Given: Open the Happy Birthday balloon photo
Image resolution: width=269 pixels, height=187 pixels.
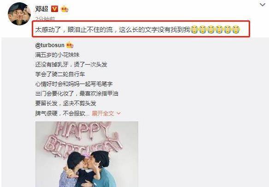Looking at the screenshot, I should 87,154.
